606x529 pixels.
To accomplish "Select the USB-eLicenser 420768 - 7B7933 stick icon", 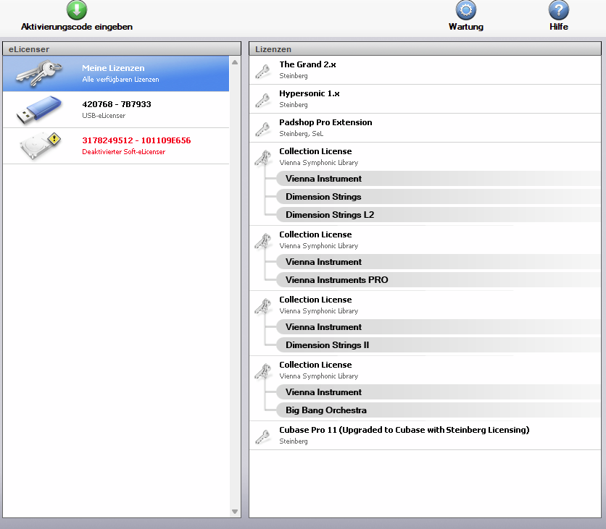I will (x=39, y=109).
